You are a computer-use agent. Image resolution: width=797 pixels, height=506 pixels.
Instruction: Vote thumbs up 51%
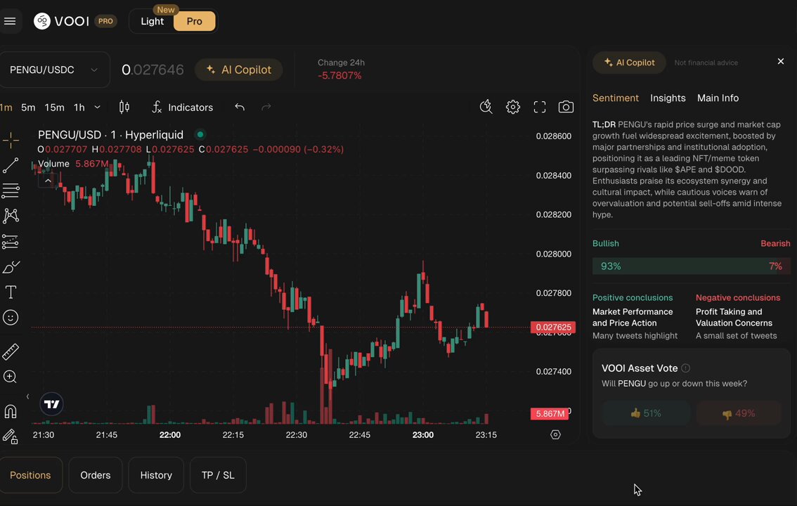coord(646,413)
